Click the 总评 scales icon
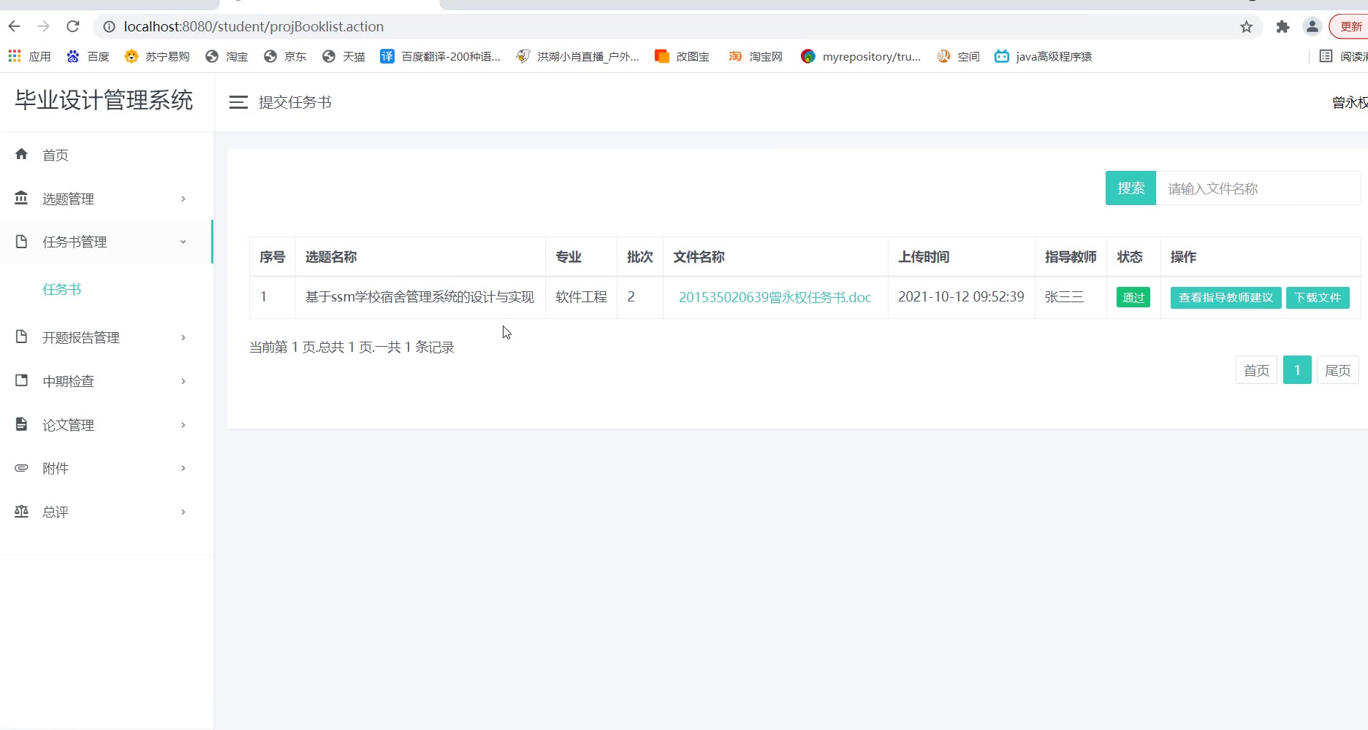 (21, 512)
